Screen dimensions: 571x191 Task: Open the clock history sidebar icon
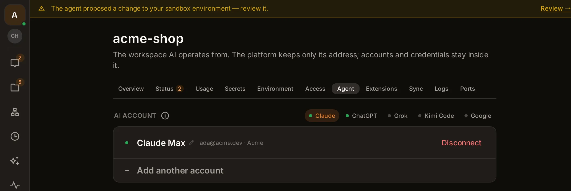15,136
